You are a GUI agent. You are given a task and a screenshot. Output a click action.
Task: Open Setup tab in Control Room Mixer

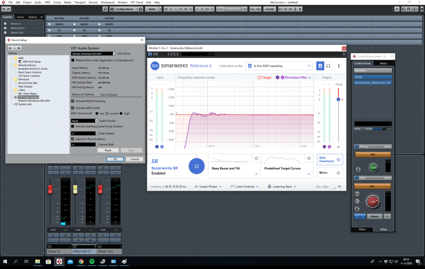point(383,230)
